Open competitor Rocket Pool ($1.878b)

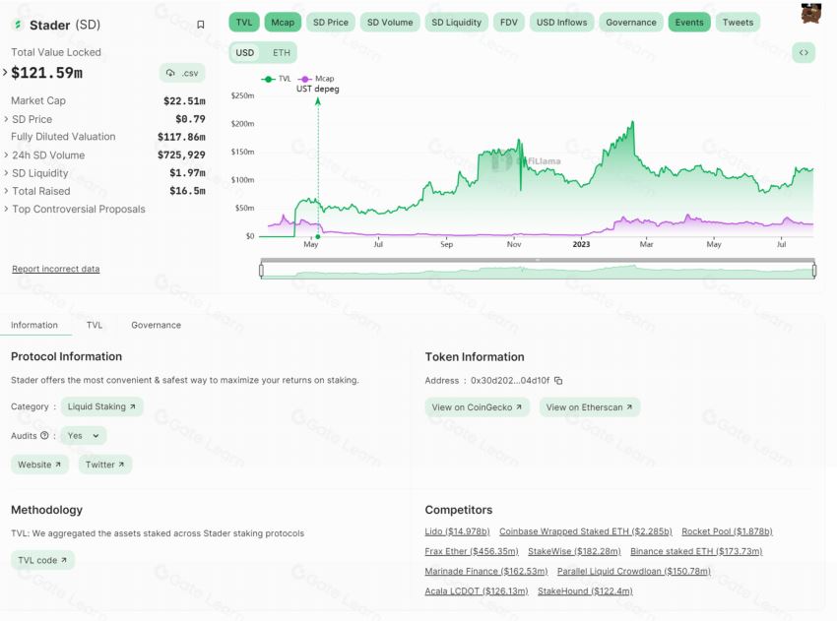727,531
